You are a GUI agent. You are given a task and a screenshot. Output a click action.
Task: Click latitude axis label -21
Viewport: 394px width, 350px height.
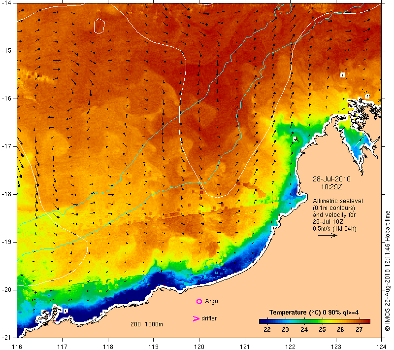(x=6, y=338)
